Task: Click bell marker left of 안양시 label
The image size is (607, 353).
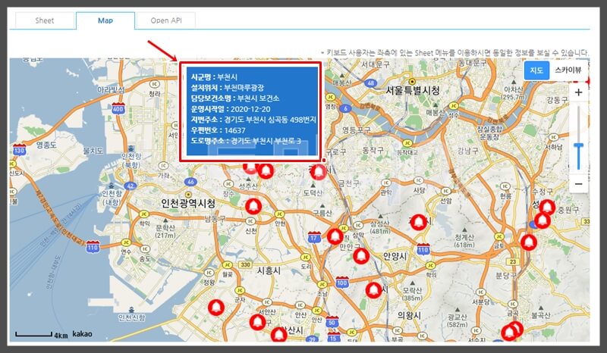Action: tap(361, 256)
